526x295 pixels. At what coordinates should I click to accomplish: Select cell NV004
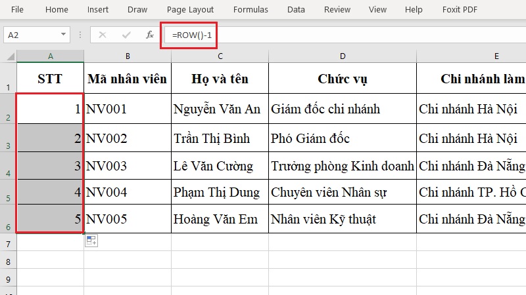(128, 192)
